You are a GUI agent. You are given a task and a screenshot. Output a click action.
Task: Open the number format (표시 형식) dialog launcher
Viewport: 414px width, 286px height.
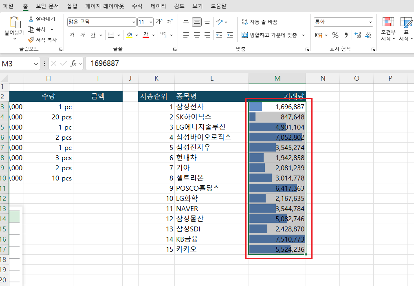pos(373,49)
